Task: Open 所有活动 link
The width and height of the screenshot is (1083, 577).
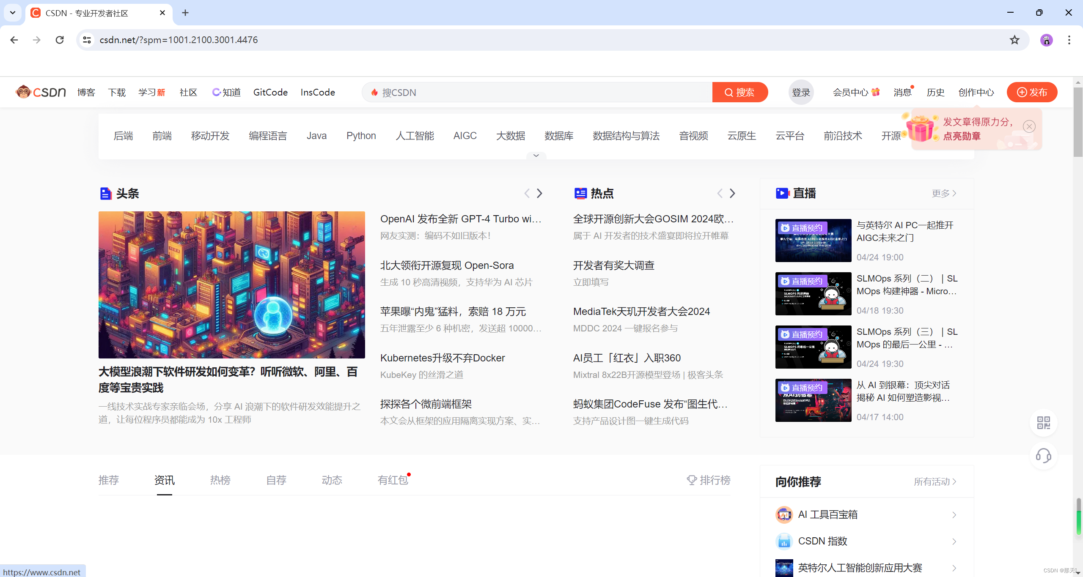Action: point(935,481)
